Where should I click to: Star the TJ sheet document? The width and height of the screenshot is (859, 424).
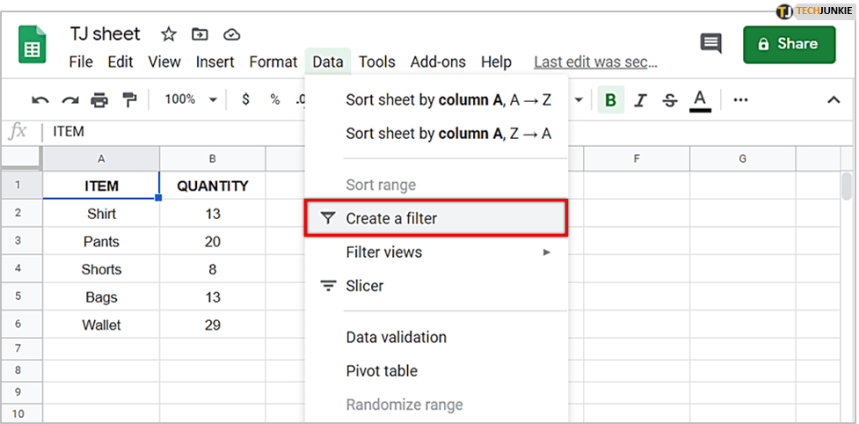pos(168,35)
